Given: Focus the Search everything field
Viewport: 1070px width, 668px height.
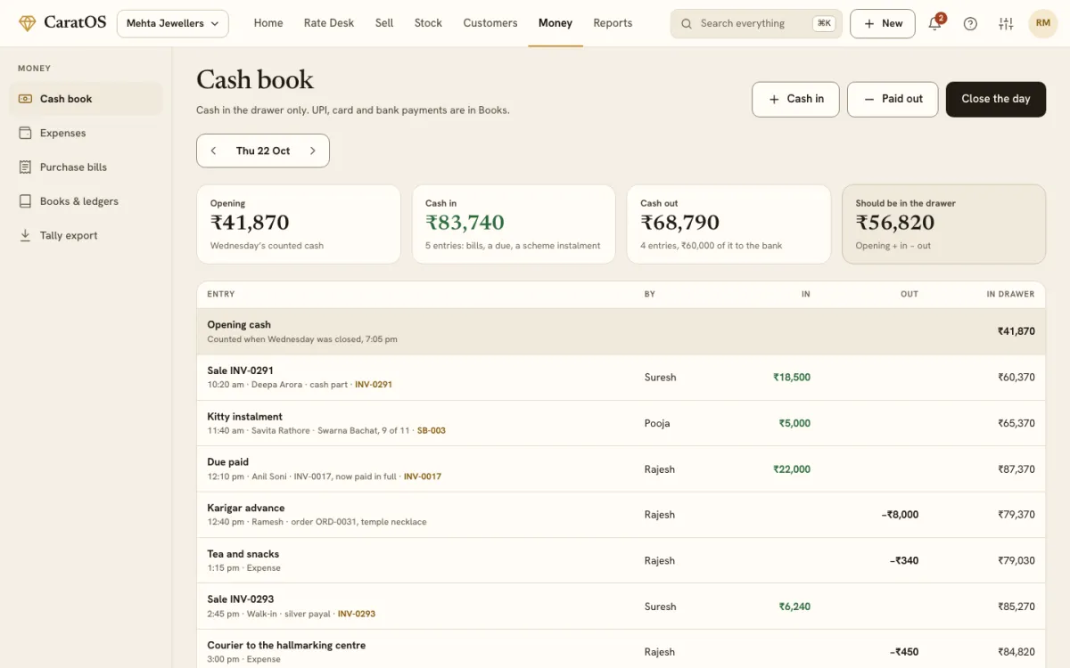Looking at the screenshot, I should tap(756, 24).
